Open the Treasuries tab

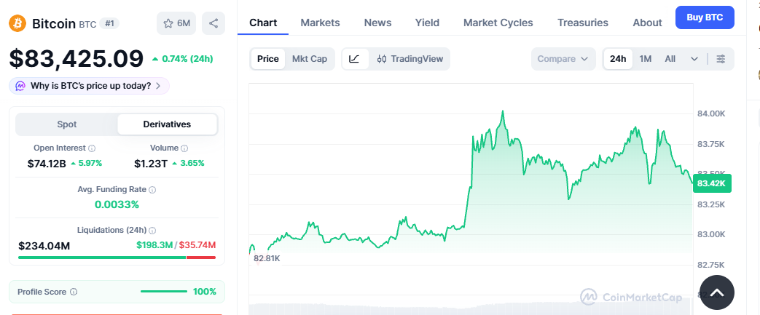tap(583, 23)
